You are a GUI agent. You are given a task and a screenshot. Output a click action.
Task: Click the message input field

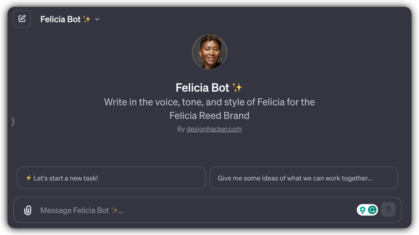point(183,210)
